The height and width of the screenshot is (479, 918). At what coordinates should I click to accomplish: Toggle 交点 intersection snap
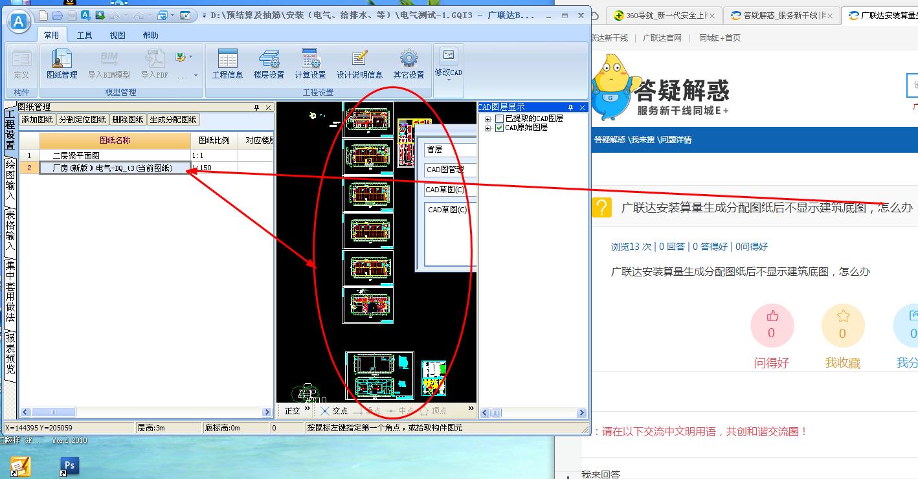pos(334,411)
